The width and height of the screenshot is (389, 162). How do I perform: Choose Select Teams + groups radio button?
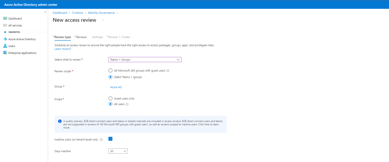[110, 77]
